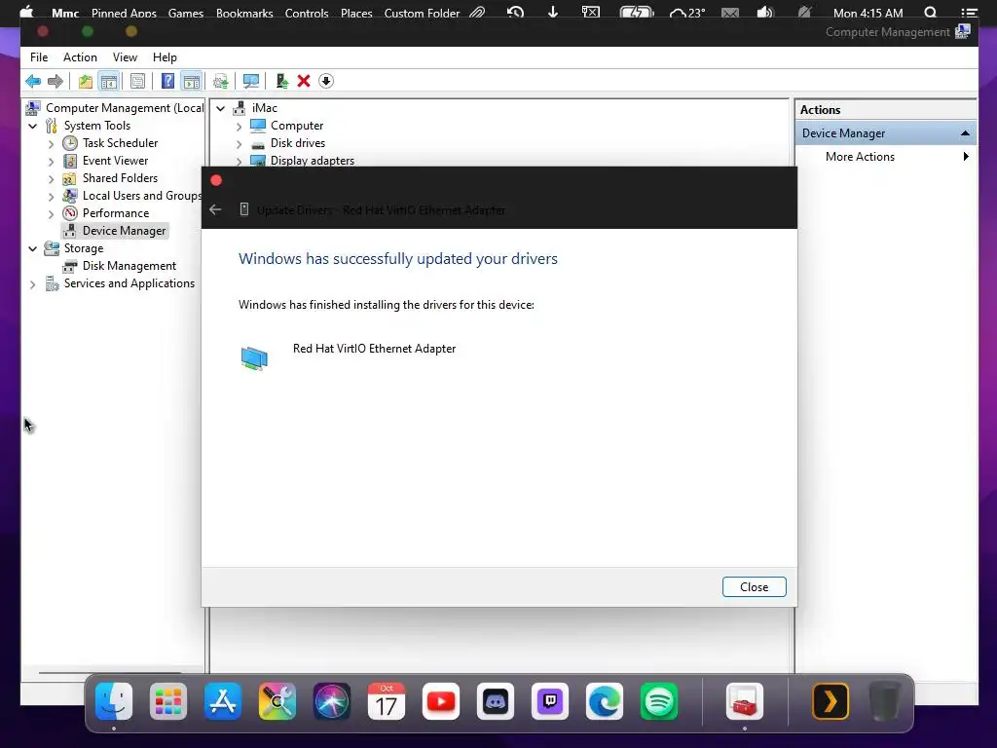Open the Places menu in the top bar

[356, 13]
